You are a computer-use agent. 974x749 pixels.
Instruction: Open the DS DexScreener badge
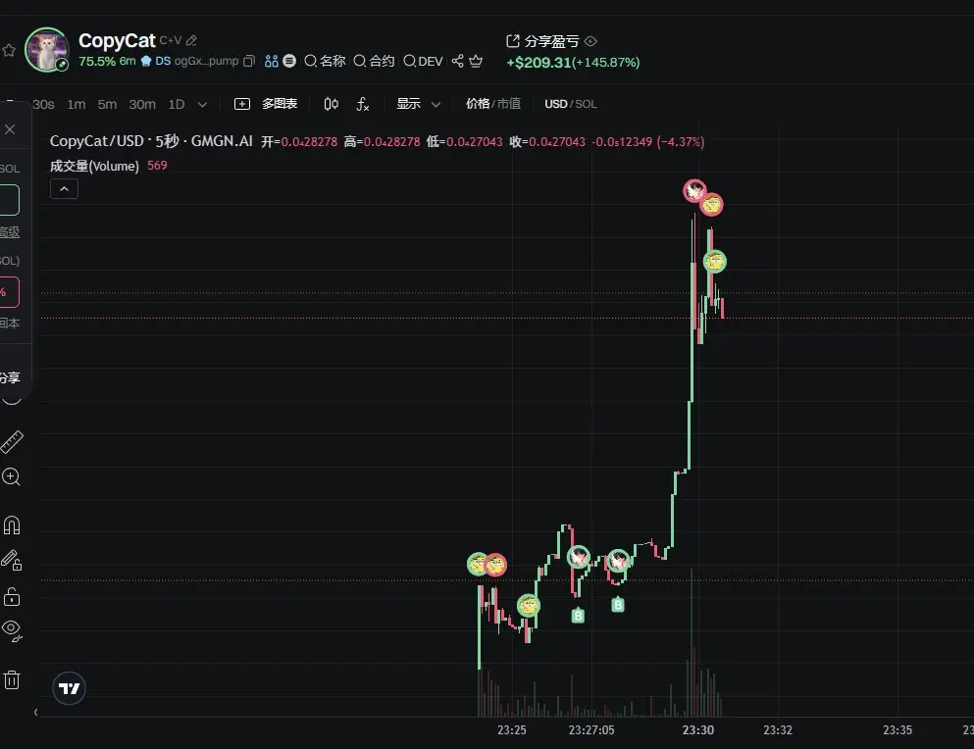click(156, 61)
